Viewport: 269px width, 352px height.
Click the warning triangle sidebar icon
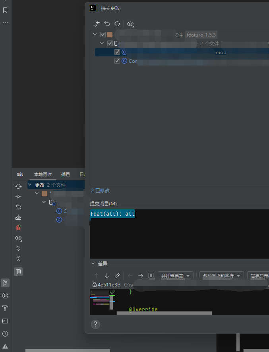tap(5, 346)
